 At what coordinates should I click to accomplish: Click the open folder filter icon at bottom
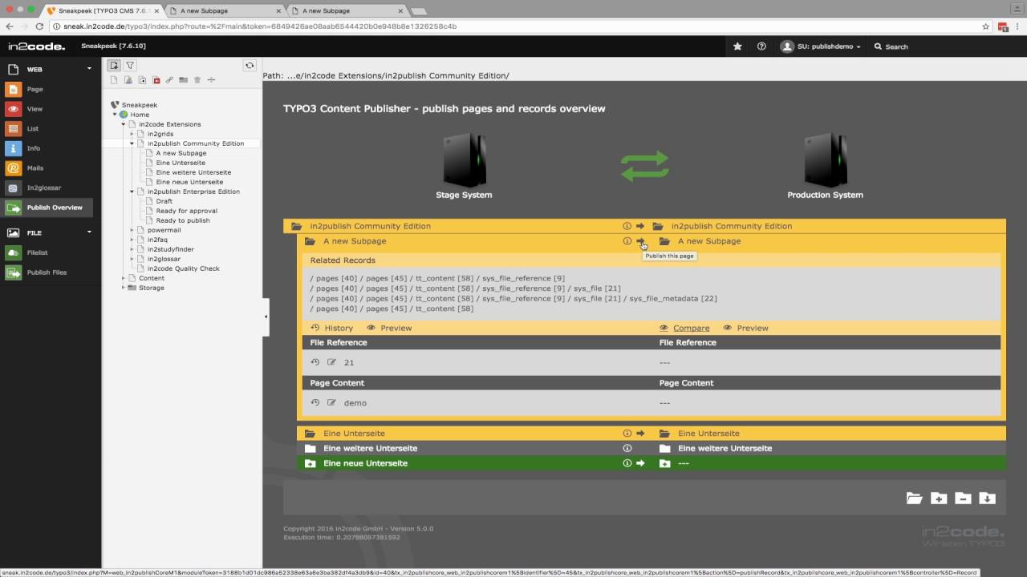(x=915, y=498)
